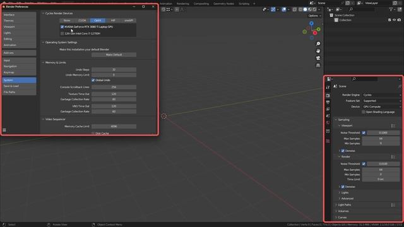Toggle the viewport overlays icon

coord(283,9)
